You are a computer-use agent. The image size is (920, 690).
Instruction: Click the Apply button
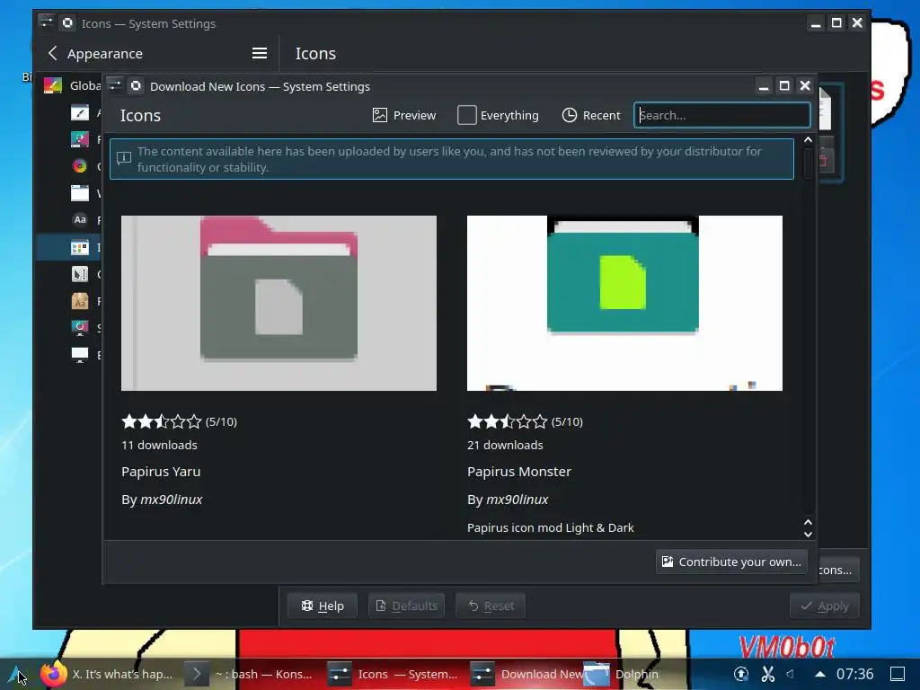pyautogui.click(x=825, y=606)
